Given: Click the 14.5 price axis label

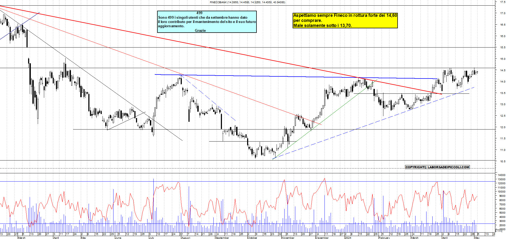Looking at the screenshot, I should point(503,70).
